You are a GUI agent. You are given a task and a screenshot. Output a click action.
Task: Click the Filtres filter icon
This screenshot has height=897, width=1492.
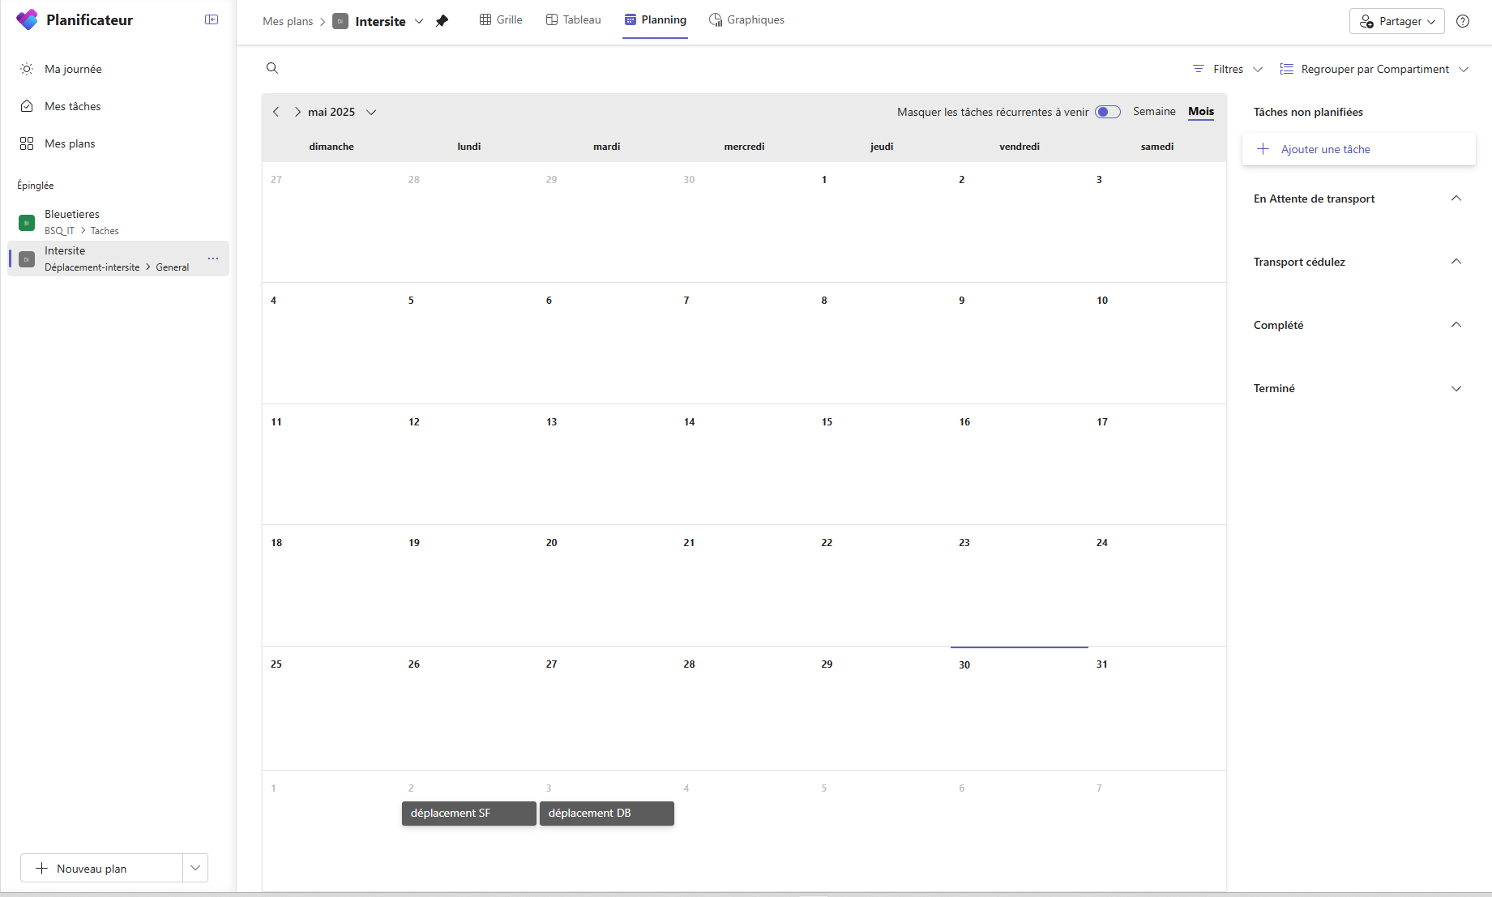[x=1199, y=69]
